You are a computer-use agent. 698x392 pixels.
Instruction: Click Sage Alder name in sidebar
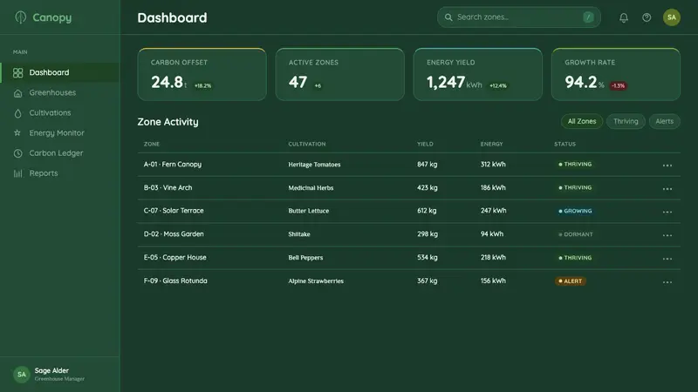[51, 371]
